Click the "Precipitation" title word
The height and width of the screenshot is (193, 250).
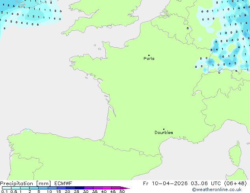click(17, 184)
